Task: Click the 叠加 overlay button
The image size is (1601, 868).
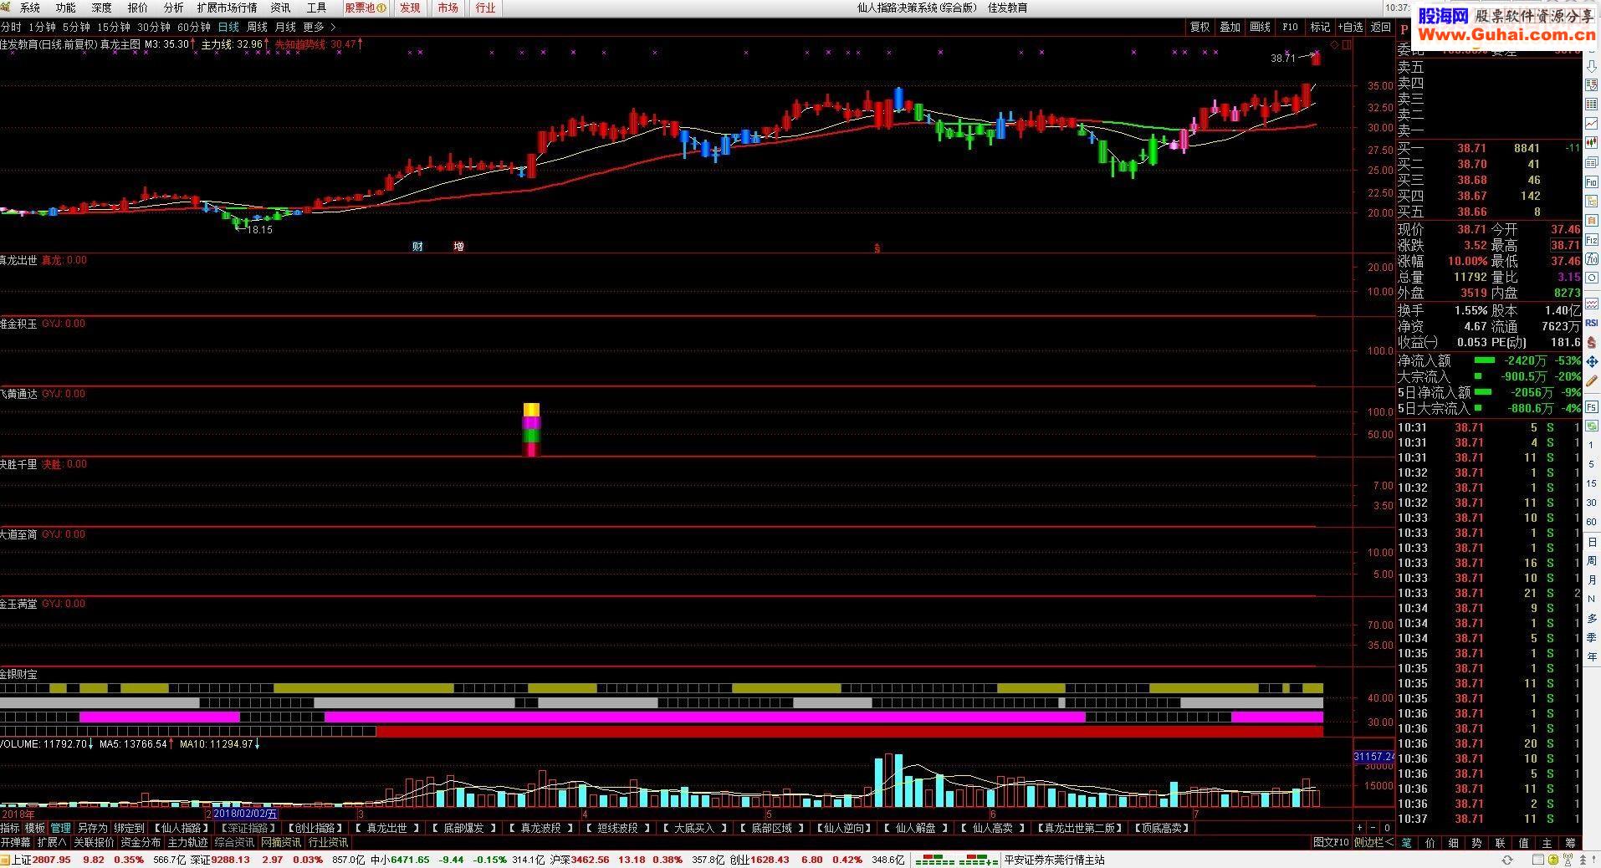Action: [1230, 28]
